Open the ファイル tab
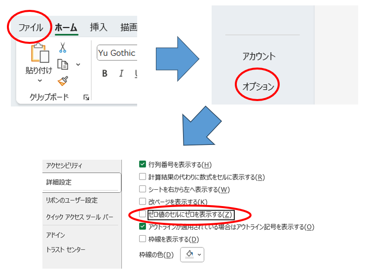This screenshot has height=280, width=369. 31,28
